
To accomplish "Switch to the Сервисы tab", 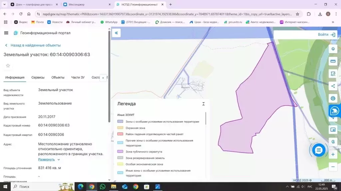I will tap(38, 77).
